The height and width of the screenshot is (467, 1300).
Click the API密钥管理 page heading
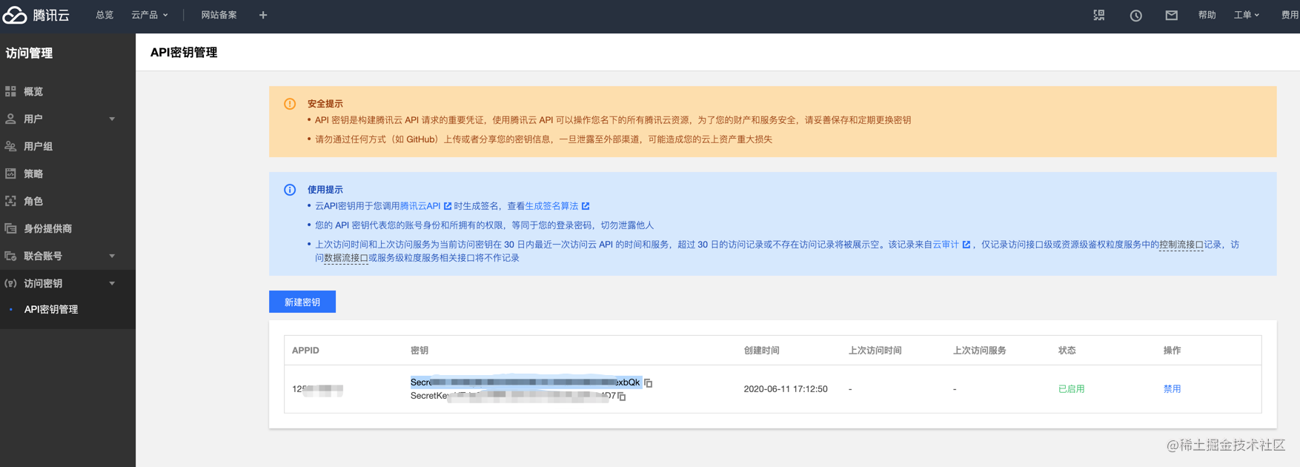click(184, 53)
